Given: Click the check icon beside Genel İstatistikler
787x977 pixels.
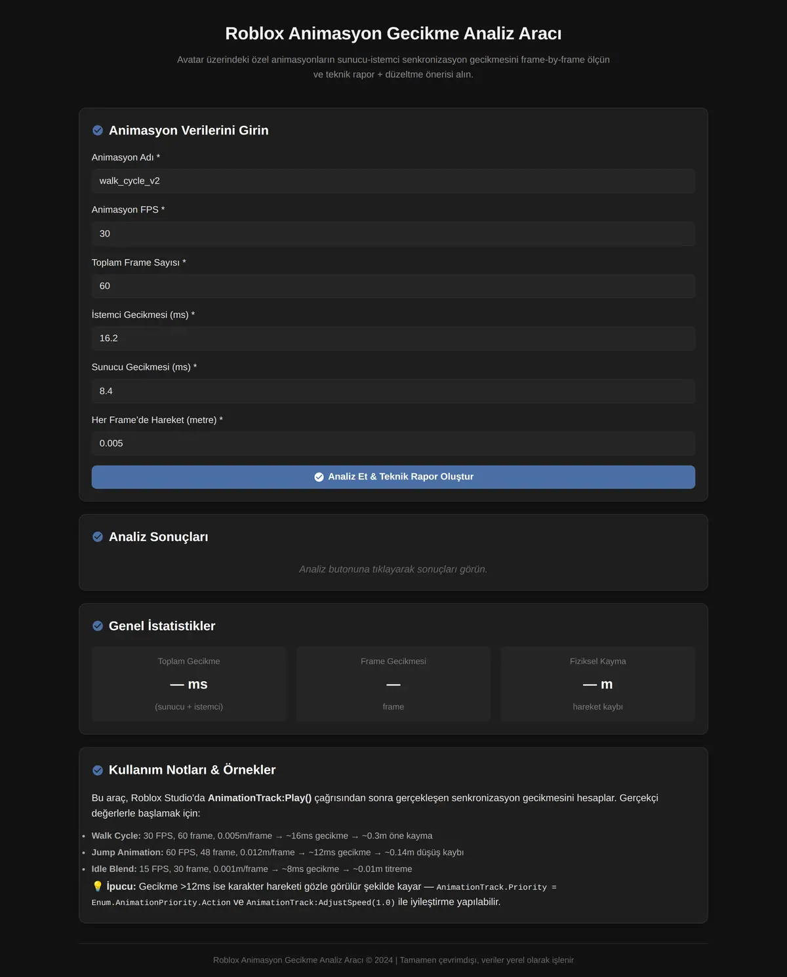Looking at the screenshot, I should click(x=98, y=626).
